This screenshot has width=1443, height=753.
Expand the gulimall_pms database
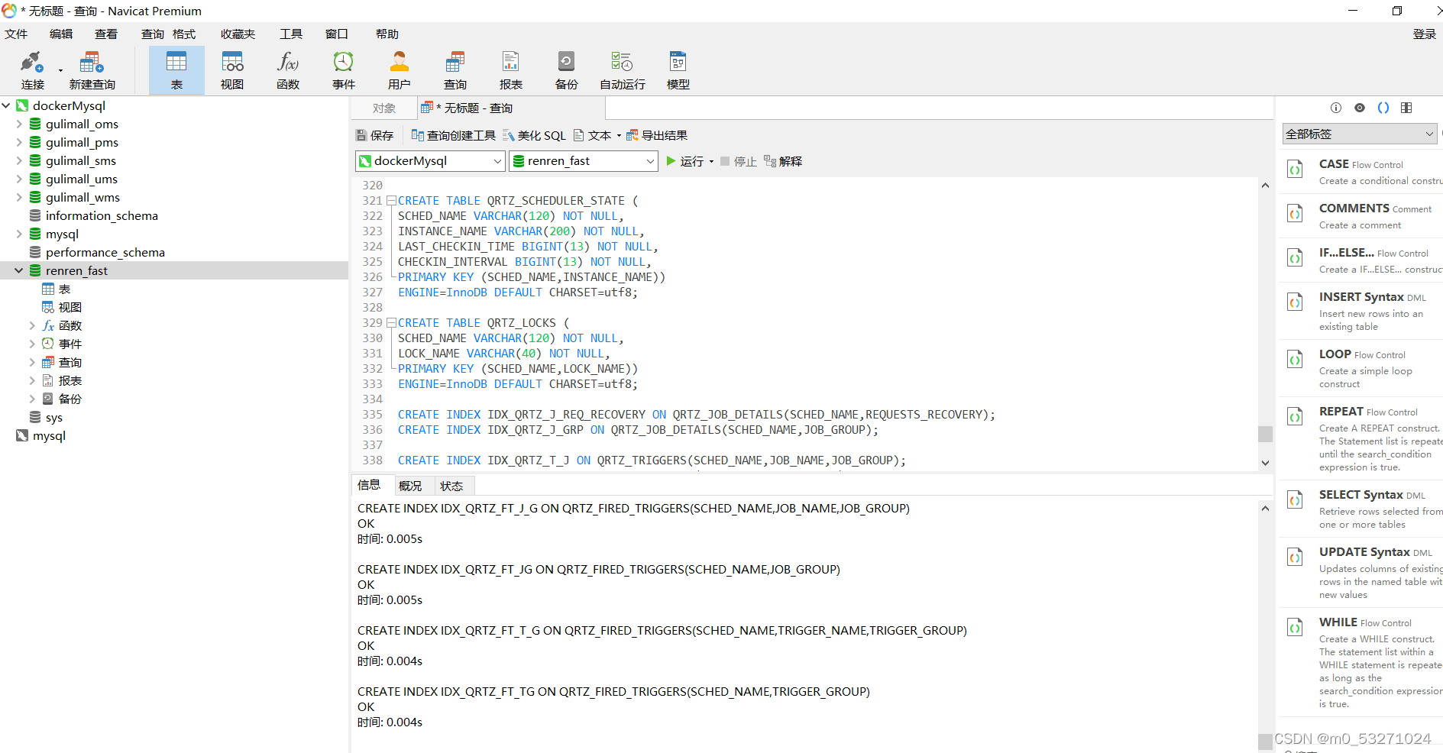[x=19, y=142]
